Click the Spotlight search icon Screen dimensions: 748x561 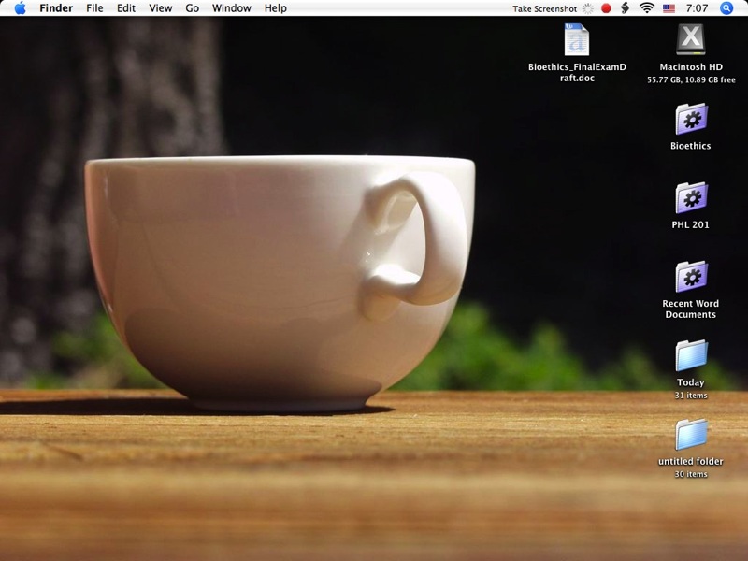726,8
